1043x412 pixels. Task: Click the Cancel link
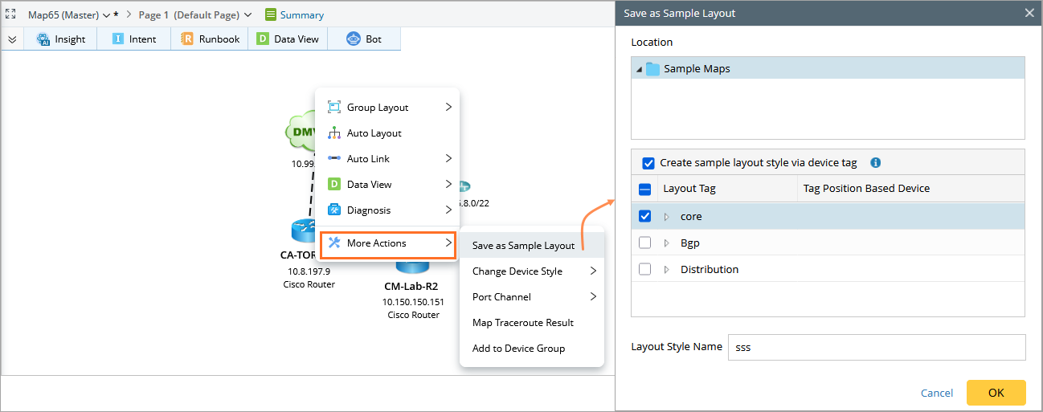click(x=936, y=393)
